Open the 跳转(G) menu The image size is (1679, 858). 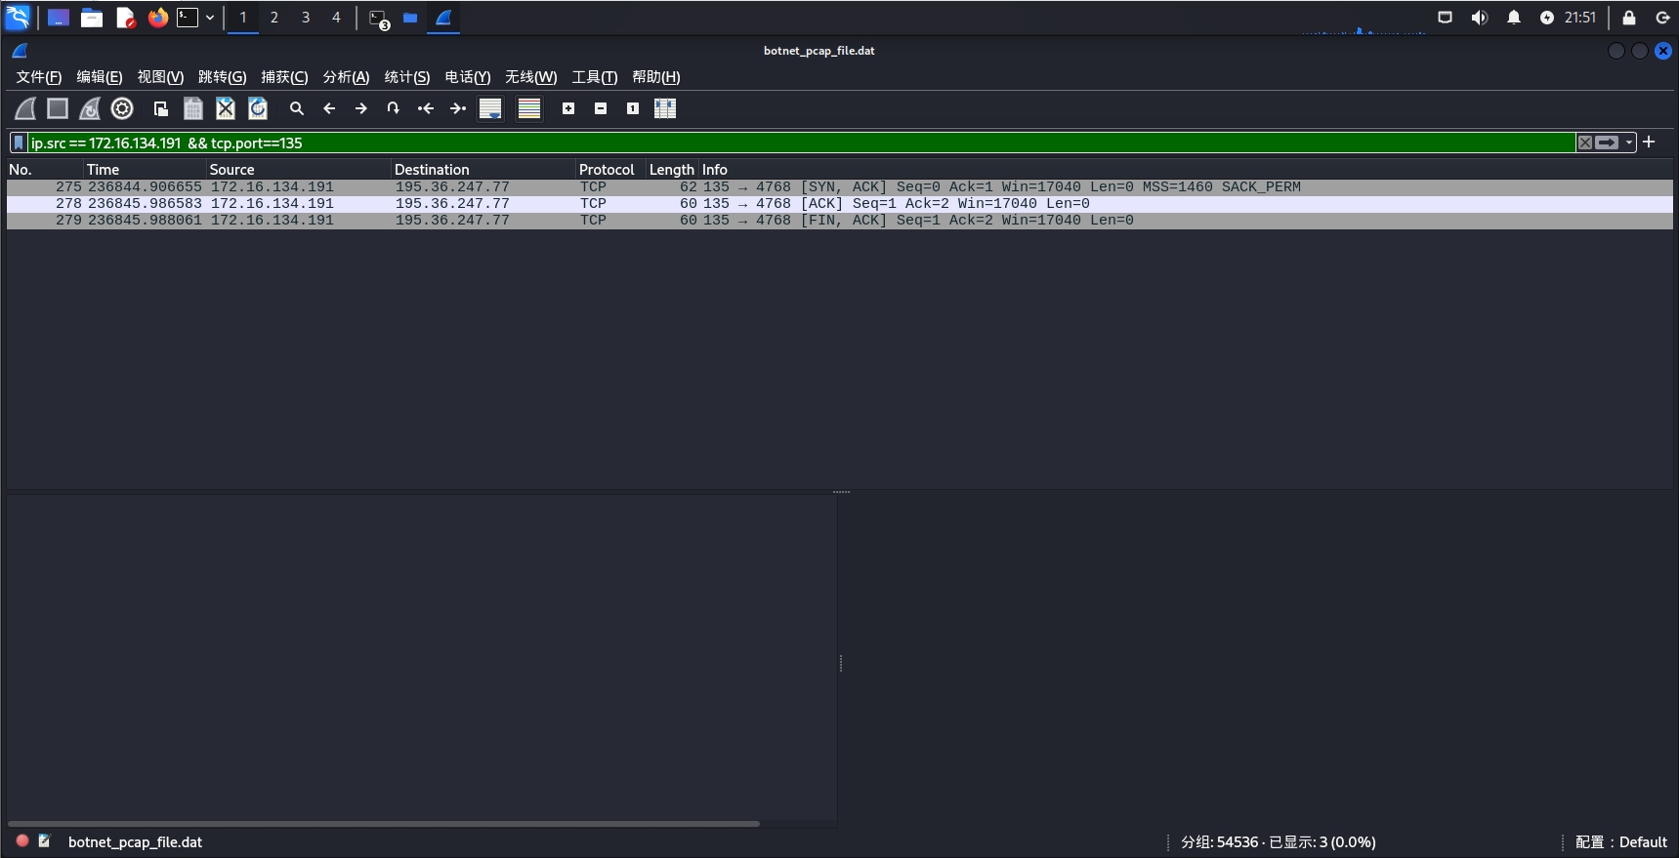pos(222,77)
